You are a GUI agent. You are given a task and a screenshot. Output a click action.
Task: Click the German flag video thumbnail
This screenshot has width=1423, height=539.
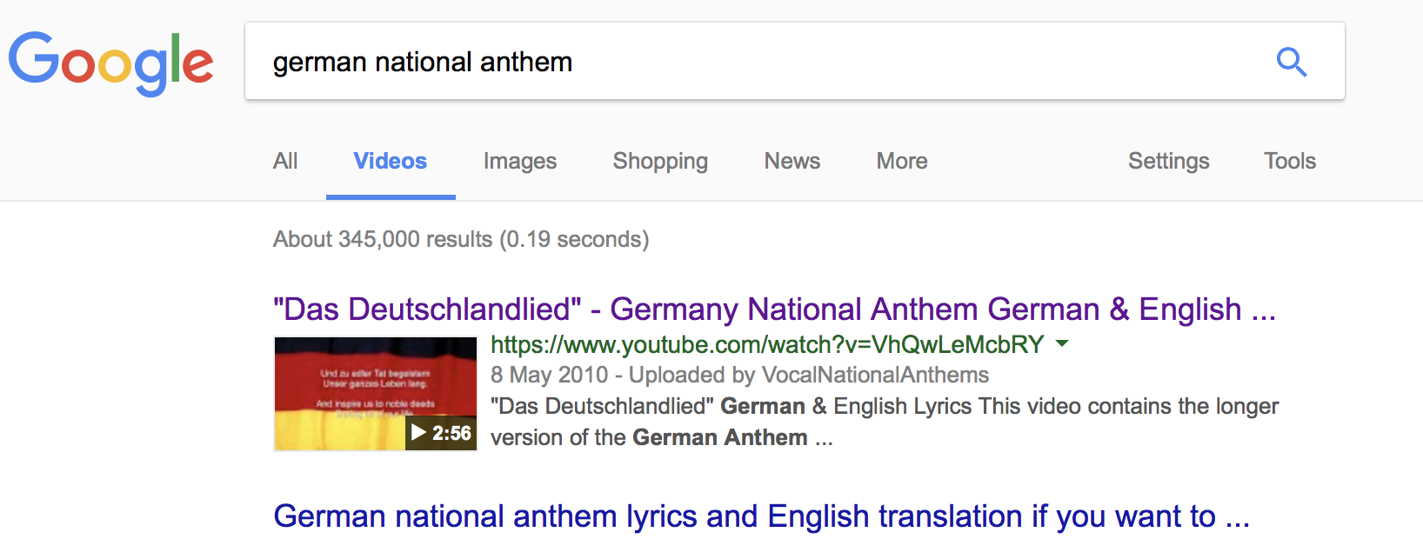click(376, 393)
